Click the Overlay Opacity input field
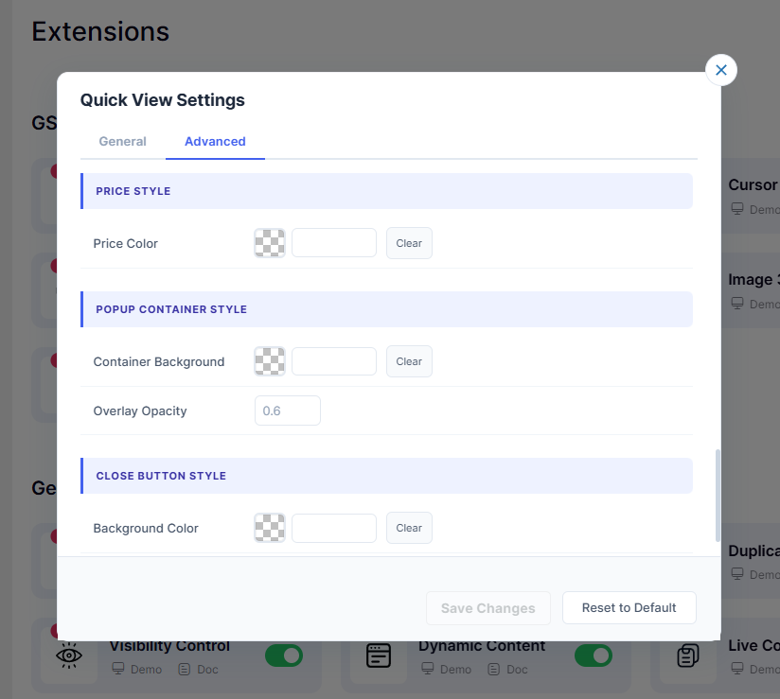Screen dimensions: 780x699 click(288, 411)
